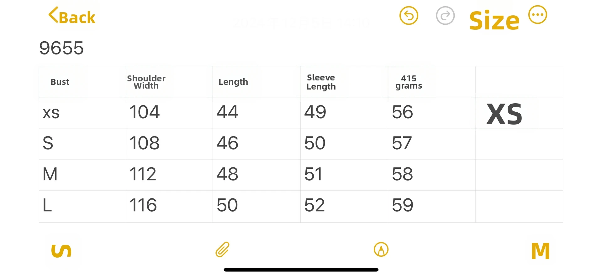Image resolution: width=602 pixels, height=277 pixels.
Task: Select the L size row label
Action: [x=47, y=206]
